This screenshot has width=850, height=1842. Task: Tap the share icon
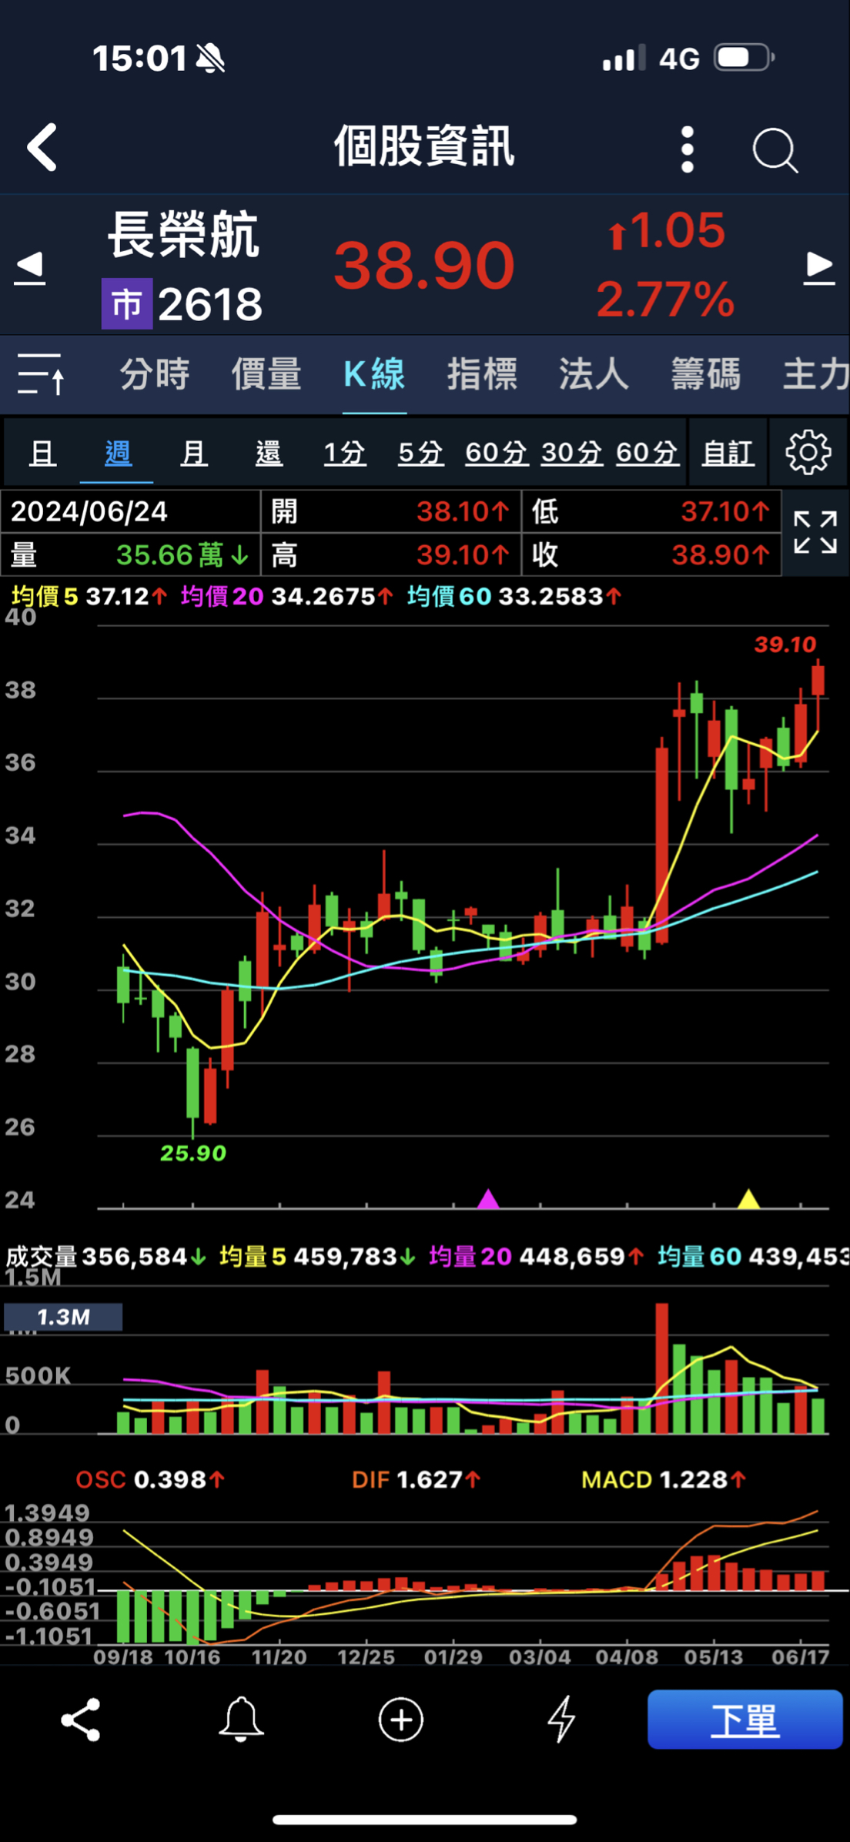coord(81,1720)
